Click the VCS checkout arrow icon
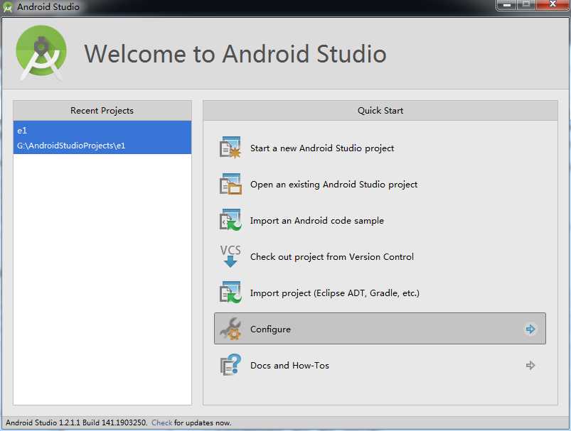571x431 pixels. 230,256
